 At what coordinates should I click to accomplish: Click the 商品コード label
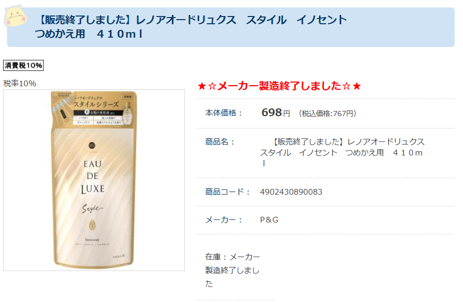pyautogui.click(x=228, y=192)
